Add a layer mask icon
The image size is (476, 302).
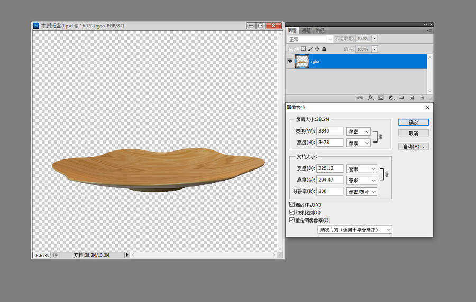pyautogui.click(x=381, y=98)
